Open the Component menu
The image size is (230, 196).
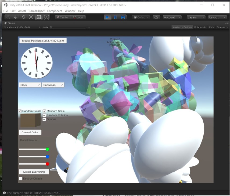[x=55, y=11]
